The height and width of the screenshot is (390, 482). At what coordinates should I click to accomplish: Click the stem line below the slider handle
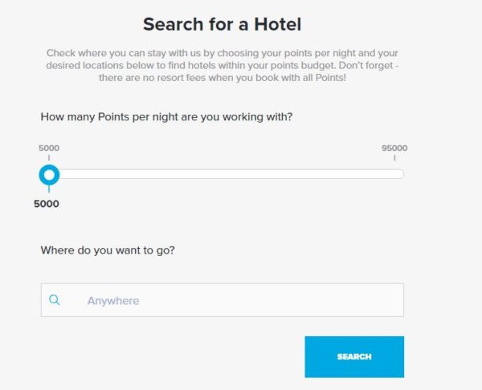tap(50, 189)
